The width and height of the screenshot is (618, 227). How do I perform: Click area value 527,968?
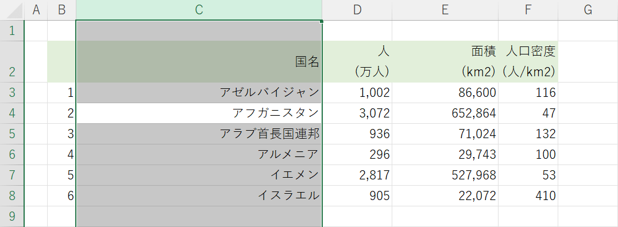coord(445,175)
